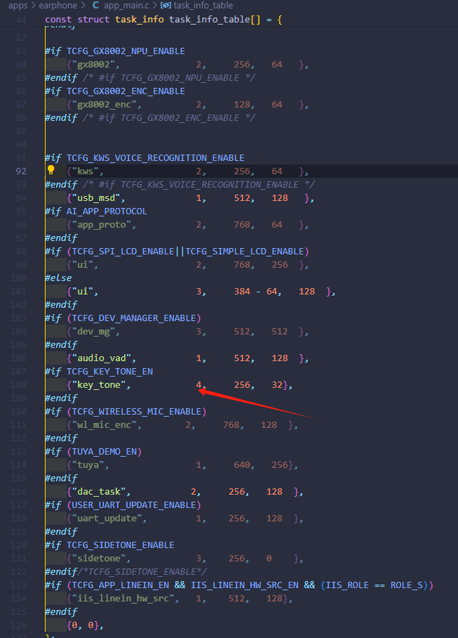
Task: Click the AI_APP_PROTOCOL macro
Action: pos(107,211)
